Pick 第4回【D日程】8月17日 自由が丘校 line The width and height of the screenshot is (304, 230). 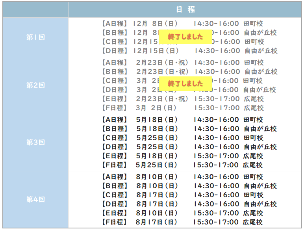189,204
